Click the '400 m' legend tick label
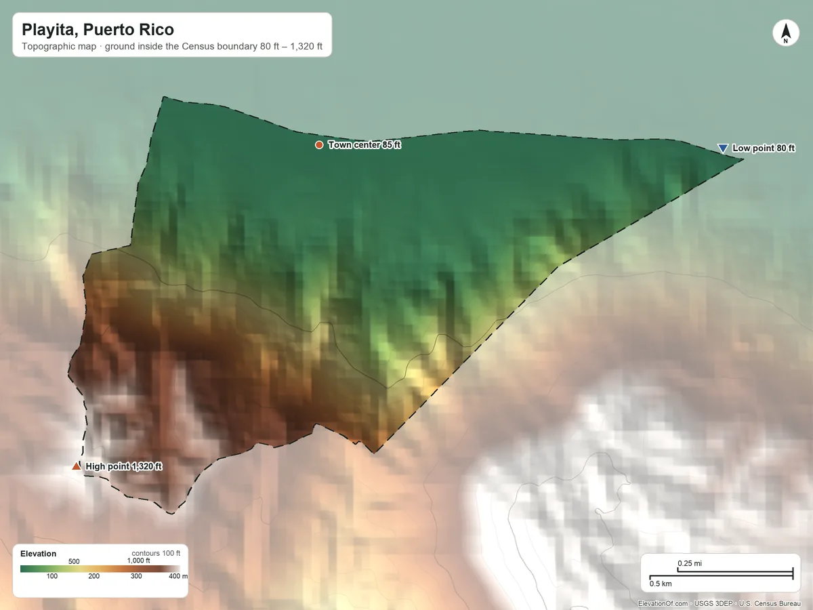 pyautogui.click(x=178, y=576)
